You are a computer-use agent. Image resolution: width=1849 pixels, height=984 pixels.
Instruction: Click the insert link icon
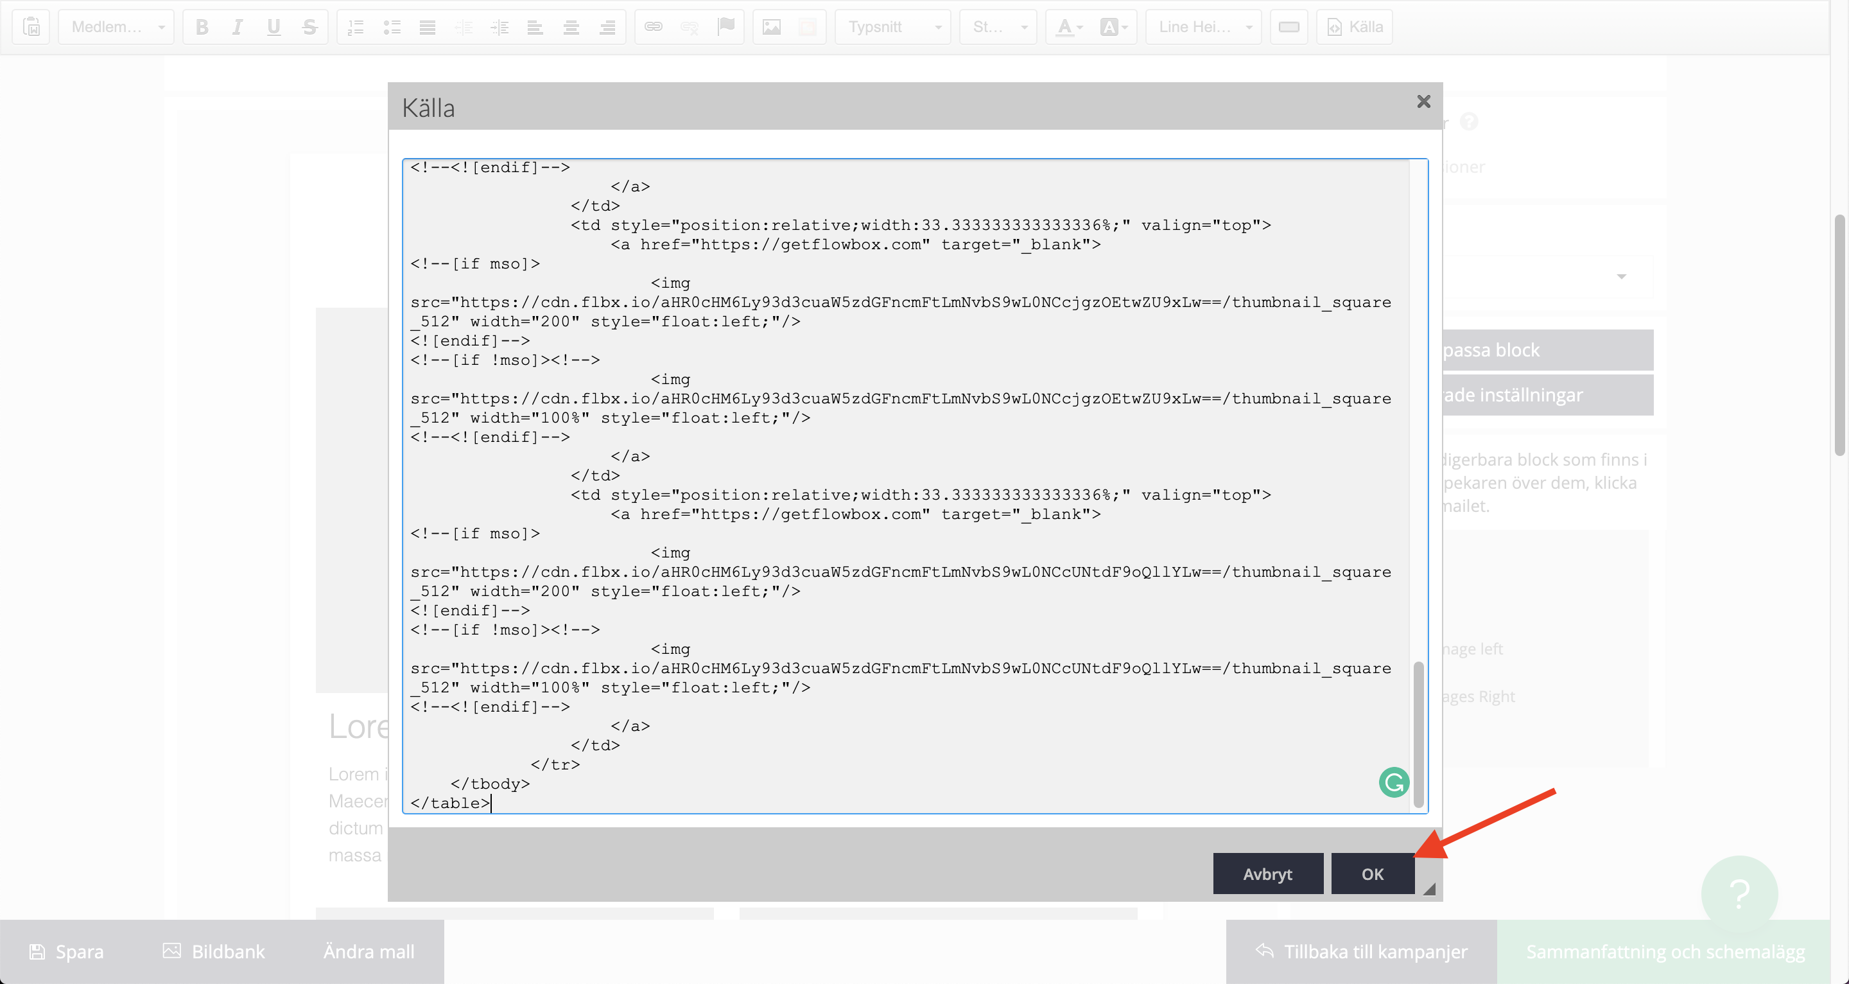pos(653,27)
